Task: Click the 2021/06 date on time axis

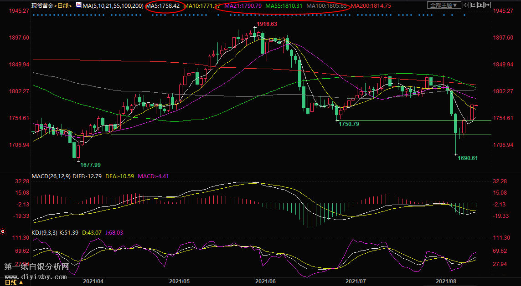Action: pyautogui.click(x=266, y=281)
